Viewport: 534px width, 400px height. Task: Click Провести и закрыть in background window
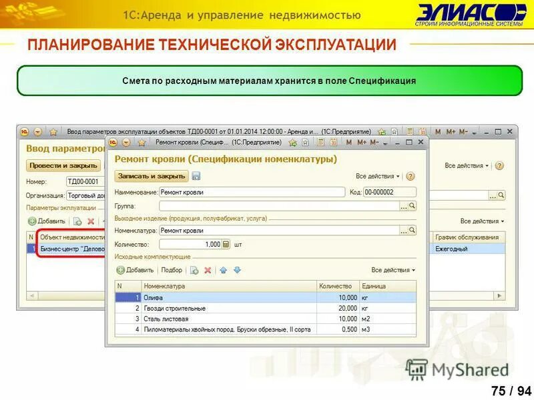pos(63,165)
